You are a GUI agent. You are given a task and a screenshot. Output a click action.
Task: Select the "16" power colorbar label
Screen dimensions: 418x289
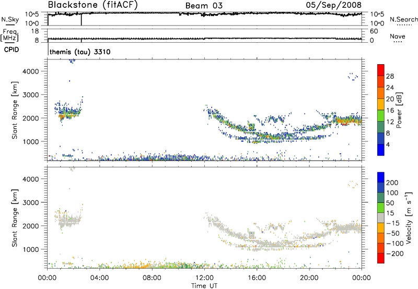click(x=390, y=111)
